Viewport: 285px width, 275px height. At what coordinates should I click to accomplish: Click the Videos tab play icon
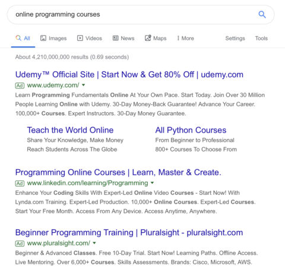(x=80, y=38)
